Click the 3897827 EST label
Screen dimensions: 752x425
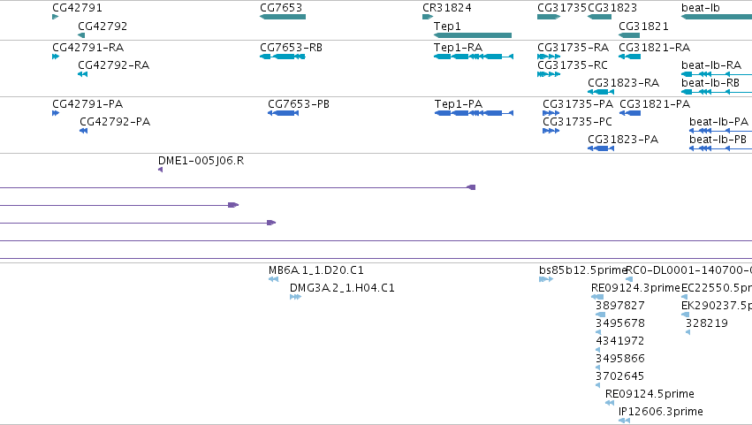(x=620, y=305)
